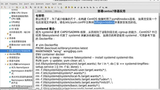
Task: Click the Add Subnode toolbar icon
Action: click(5, 7)
